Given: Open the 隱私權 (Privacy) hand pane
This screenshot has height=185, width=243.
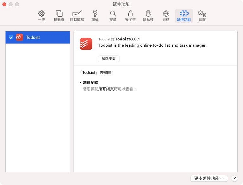Looking at the screenshot, I should coord(148,16).
